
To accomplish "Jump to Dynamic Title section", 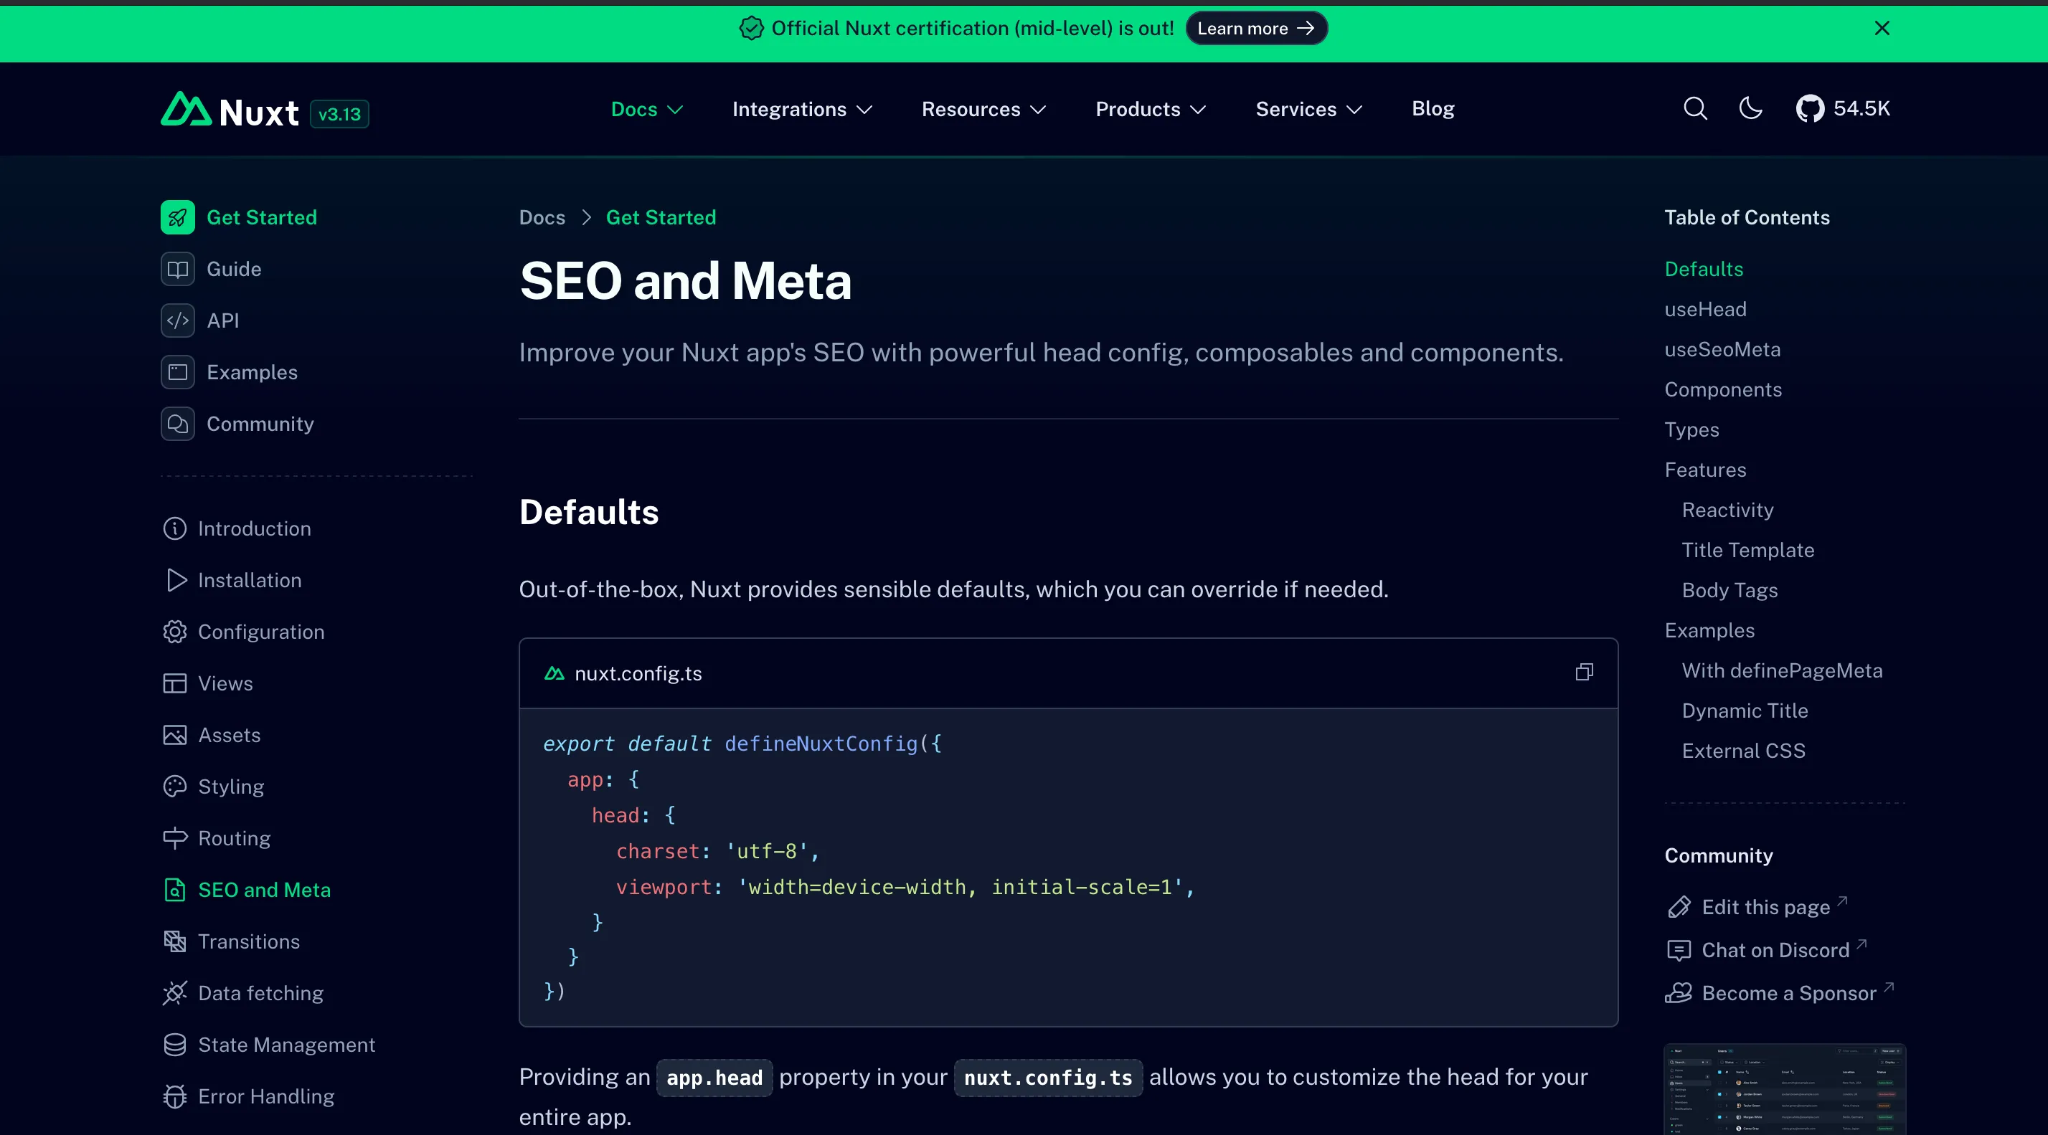I will point(1745,711).
